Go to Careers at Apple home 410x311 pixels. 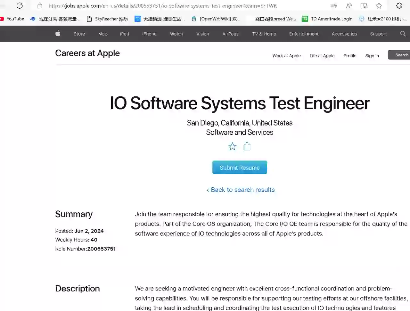tap(87, 53)
